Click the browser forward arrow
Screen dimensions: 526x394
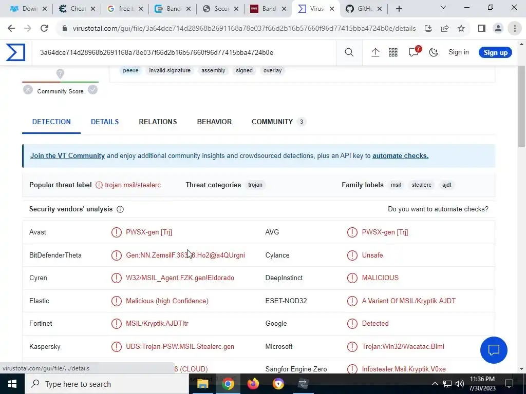click(x=28, y=29)
